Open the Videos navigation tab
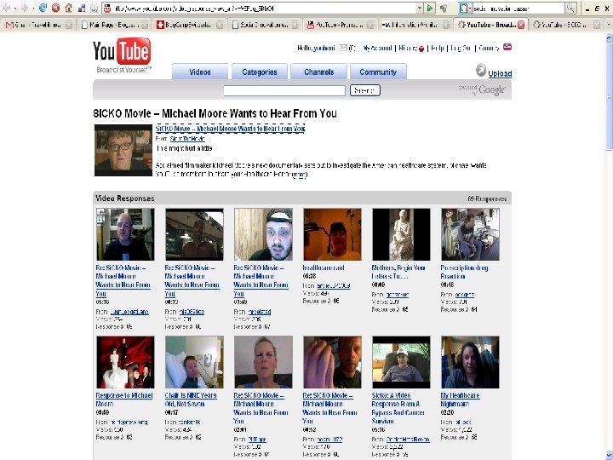 pos(200,72)
